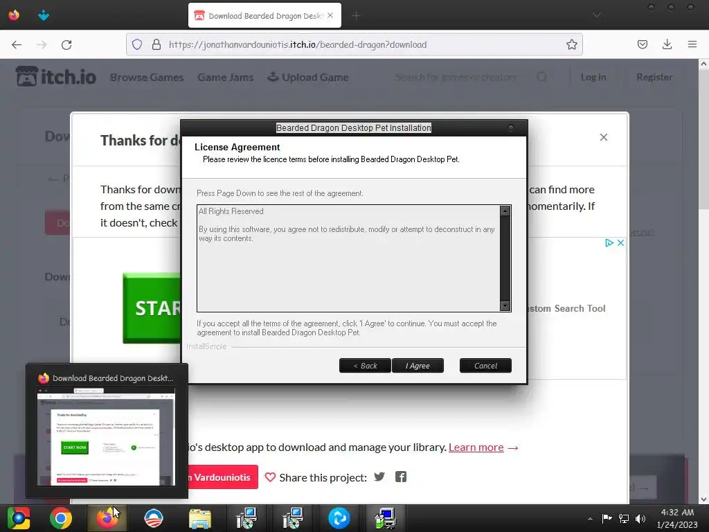The width and height of the screenshot is (709, 532).
Task: Click the Back button in installer
Action: pyautogui.click(x=365, y=366)
